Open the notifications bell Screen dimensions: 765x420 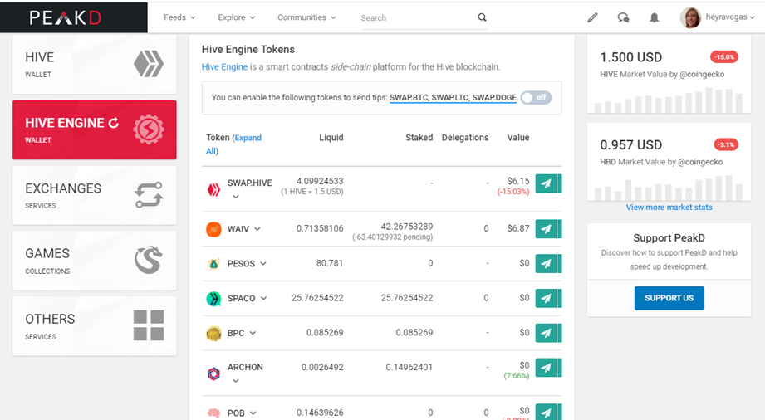pyautogui.click(x=655, y=18)
